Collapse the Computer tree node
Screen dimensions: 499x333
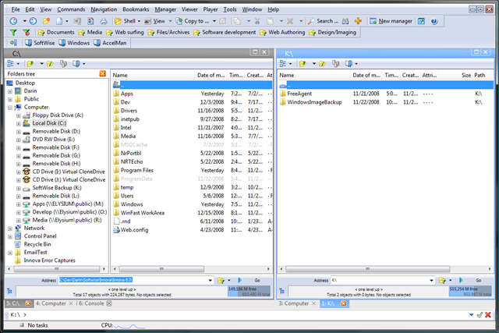coord(10,108)
